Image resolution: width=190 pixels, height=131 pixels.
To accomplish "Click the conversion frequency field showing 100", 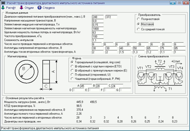I will click(x=98, y=37).
